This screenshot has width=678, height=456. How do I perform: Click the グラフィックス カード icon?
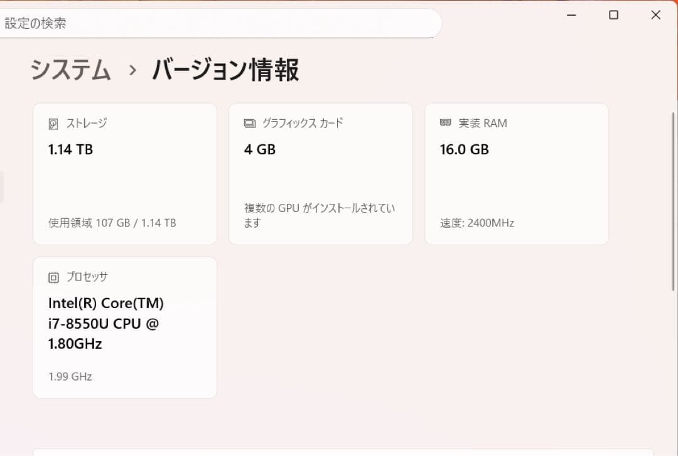click(250, 123)
